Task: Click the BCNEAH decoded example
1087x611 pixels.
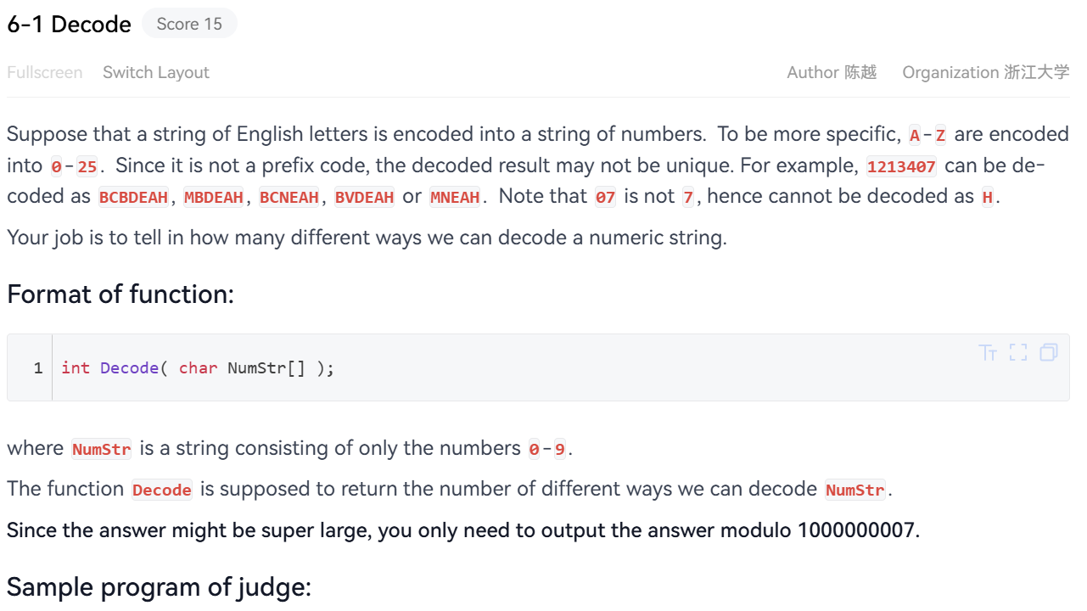Action: point(289,198)
